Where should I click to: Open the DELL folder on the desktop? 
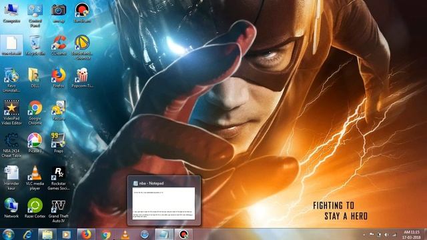point(35,77)
